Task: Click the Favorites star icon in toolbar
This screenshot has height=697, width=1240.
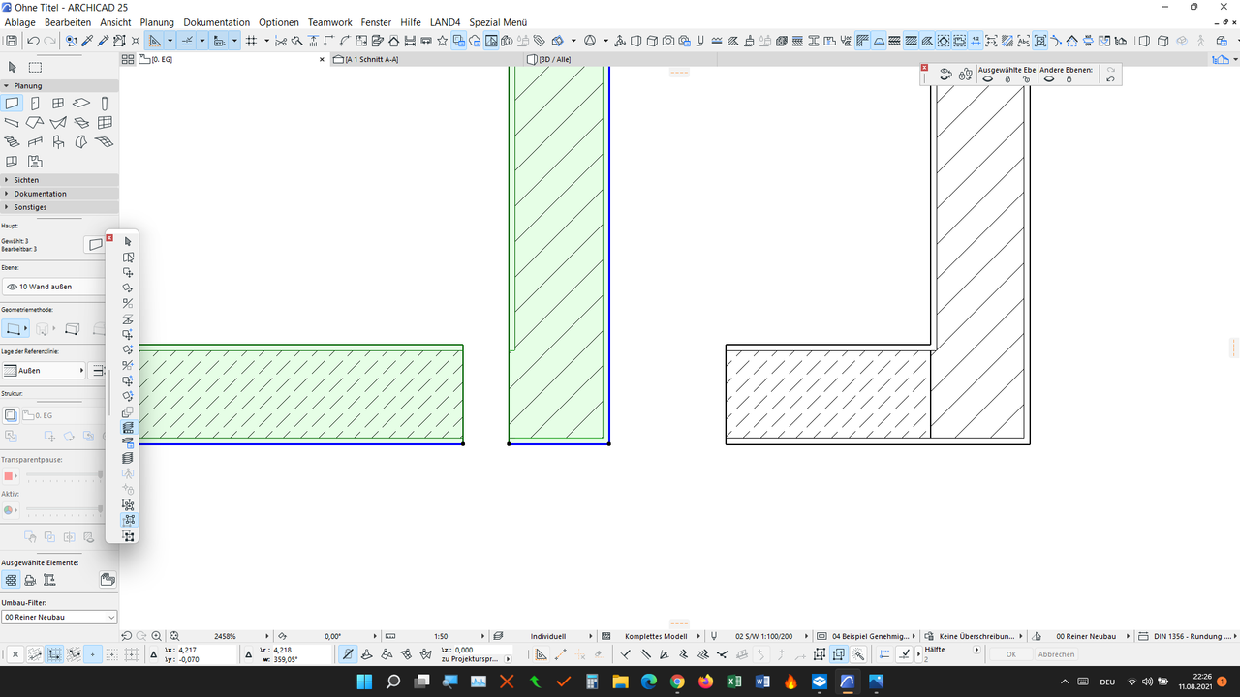Action: (x=443, y=41)
